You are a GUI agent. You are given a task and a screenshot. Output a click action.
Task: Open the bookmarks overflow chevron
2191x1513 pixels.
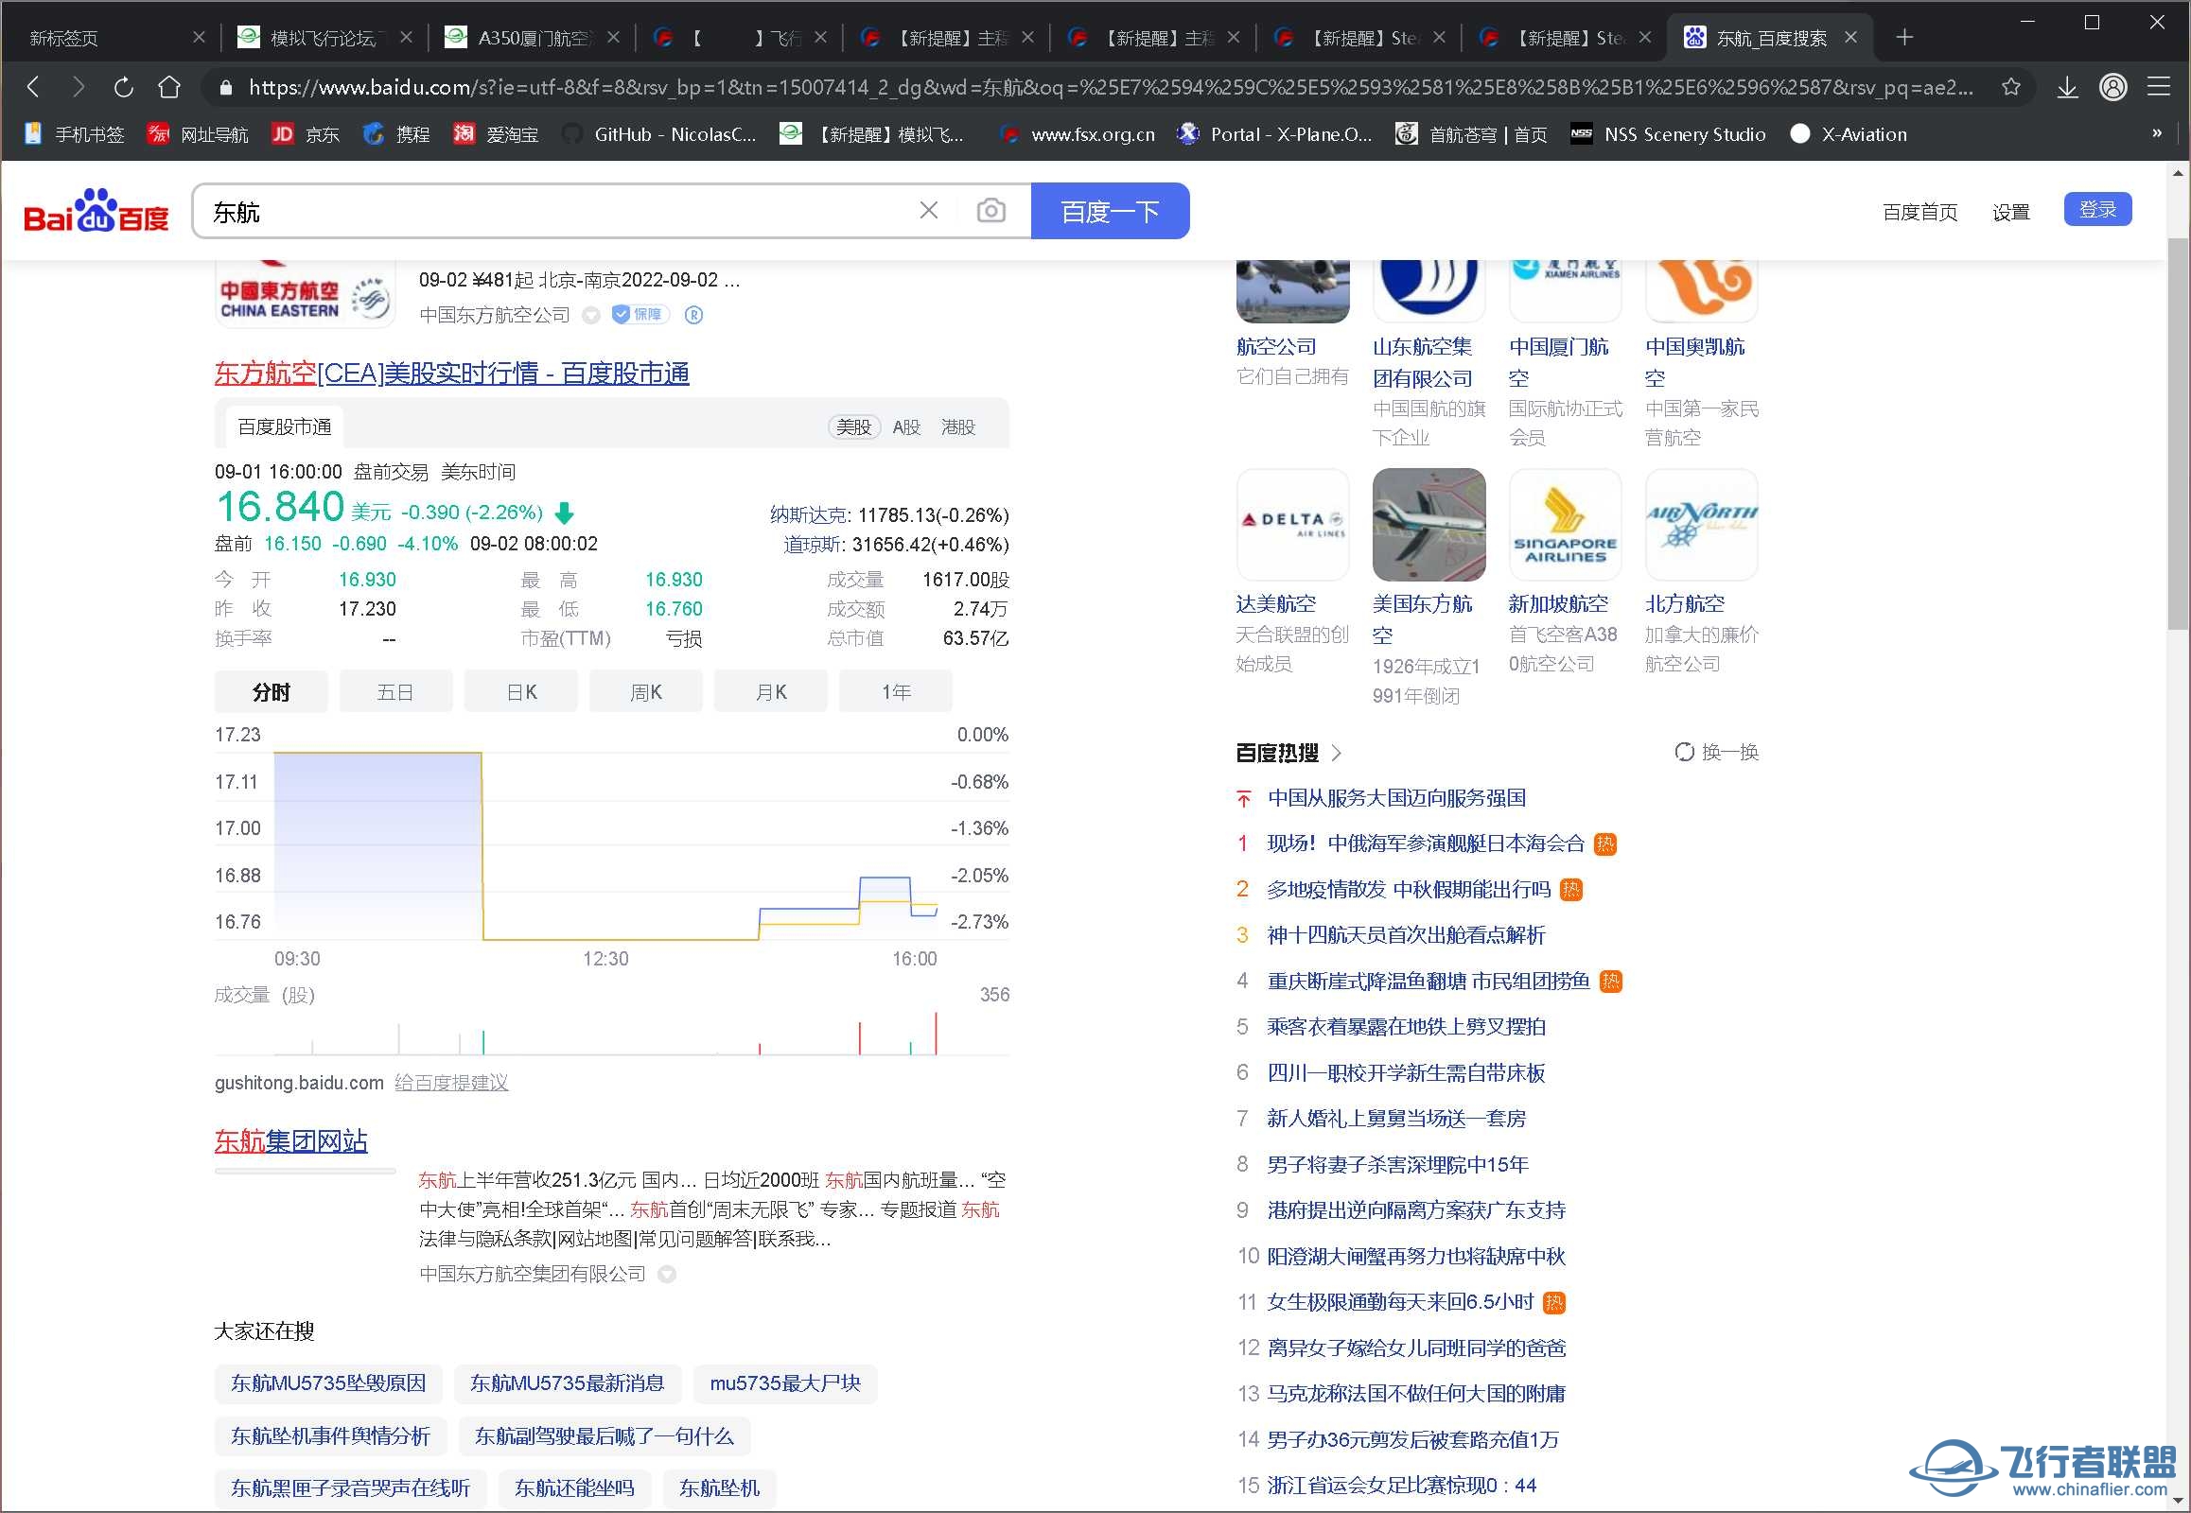click(2160, 133)
